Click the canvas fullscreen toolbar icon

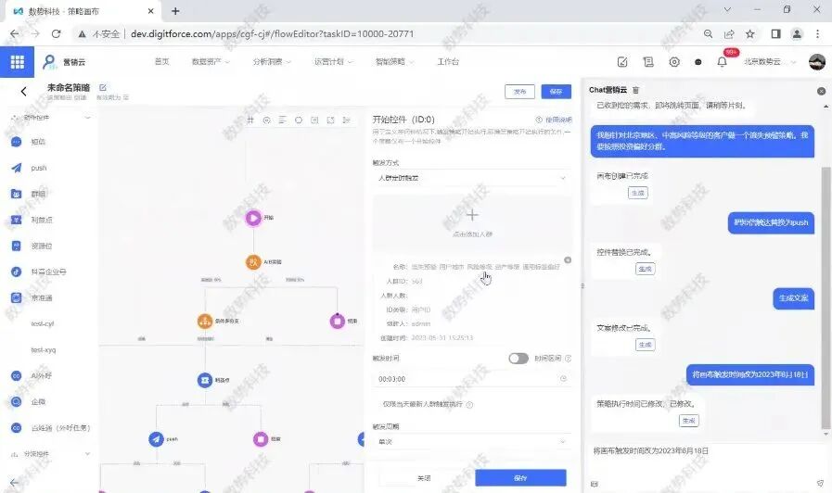pos(330,120)
